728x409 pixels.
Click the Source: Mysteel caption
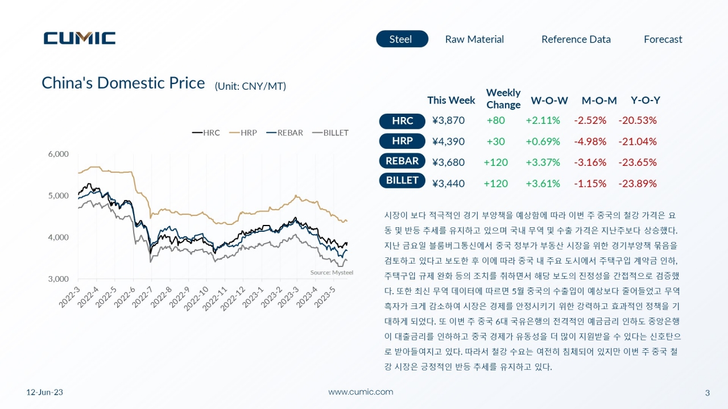coord(332,273)
